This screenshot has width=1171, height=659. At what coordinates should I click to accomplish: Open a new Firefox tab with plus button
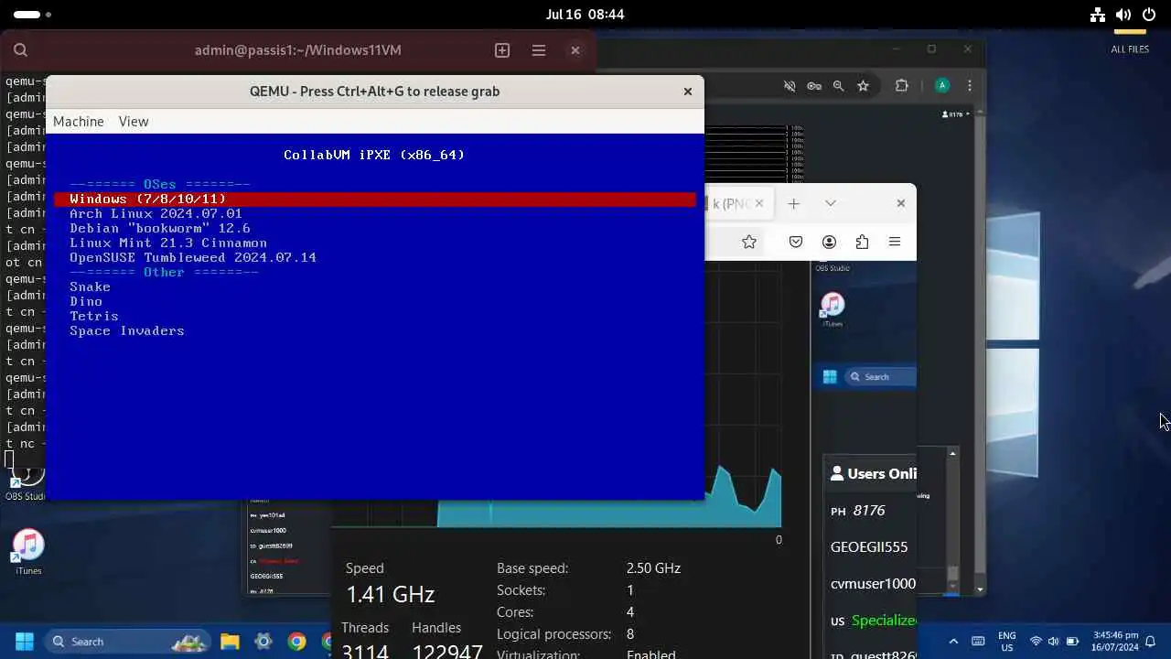pos(793,203)
